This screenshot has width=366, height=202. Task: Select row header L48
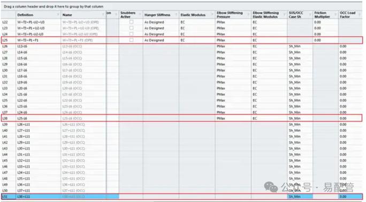click(x=9, y=178)
